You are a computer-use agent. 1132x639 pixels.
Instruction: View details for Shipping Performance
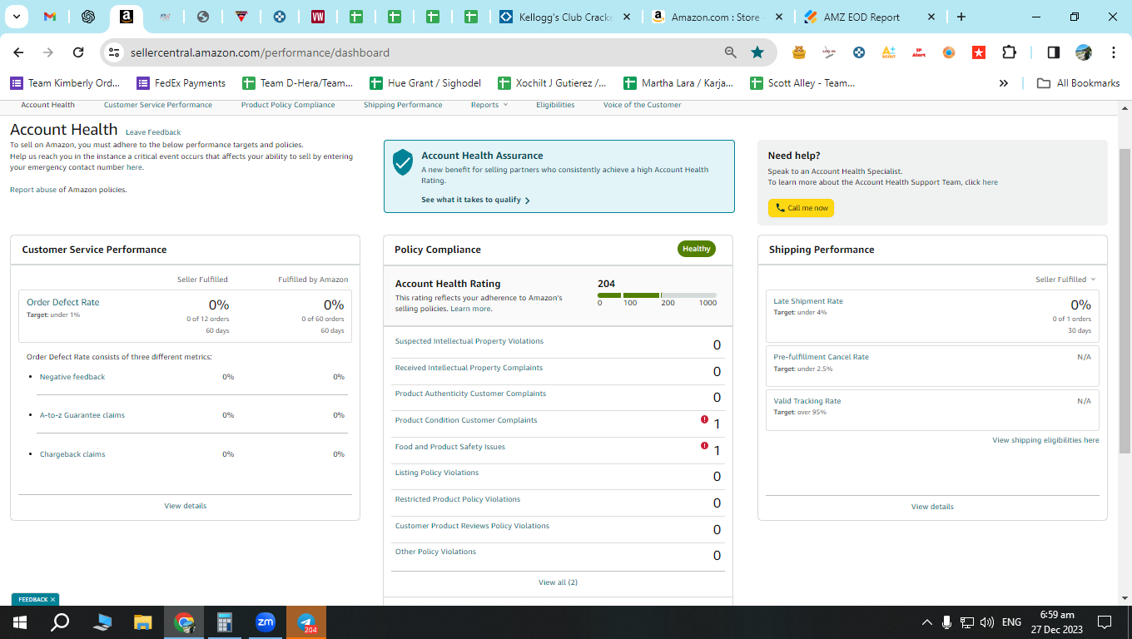tap(932, 507)
